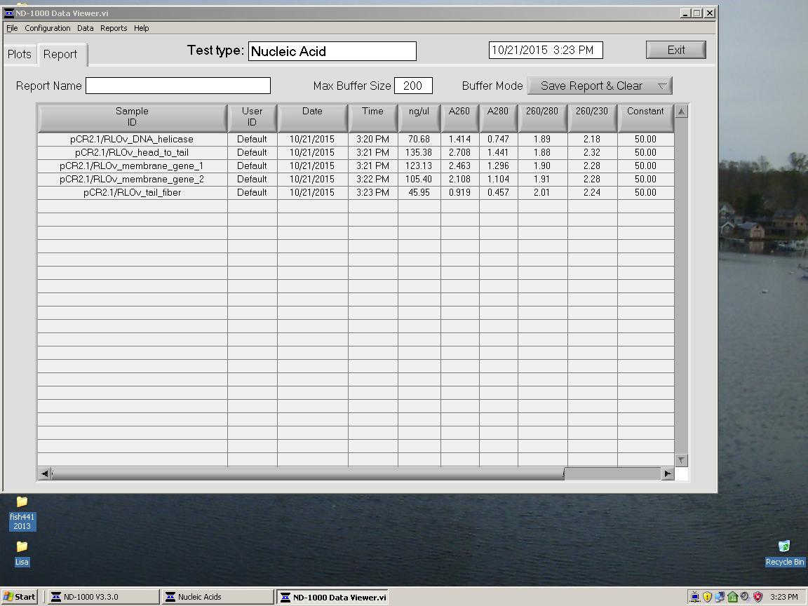This screenshot has width=808, height=606.
Task: Switch to the Plots tab
Action: point(20,55)
